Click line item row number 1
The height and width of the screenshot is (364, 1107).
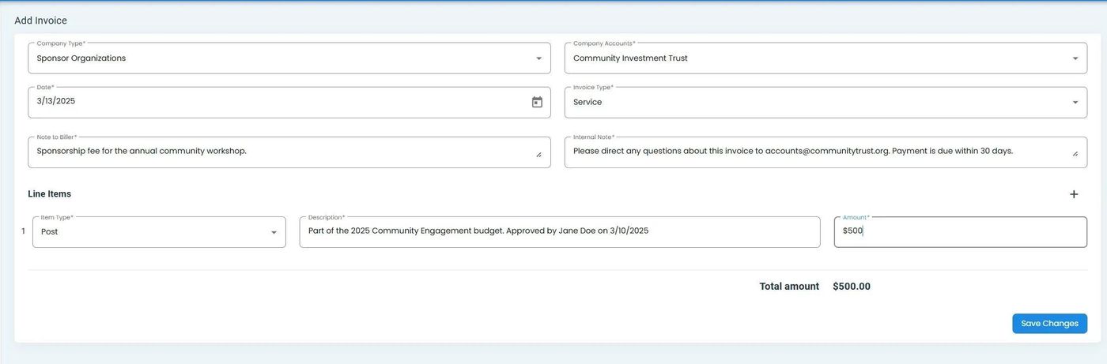click(x=23, y=231)
